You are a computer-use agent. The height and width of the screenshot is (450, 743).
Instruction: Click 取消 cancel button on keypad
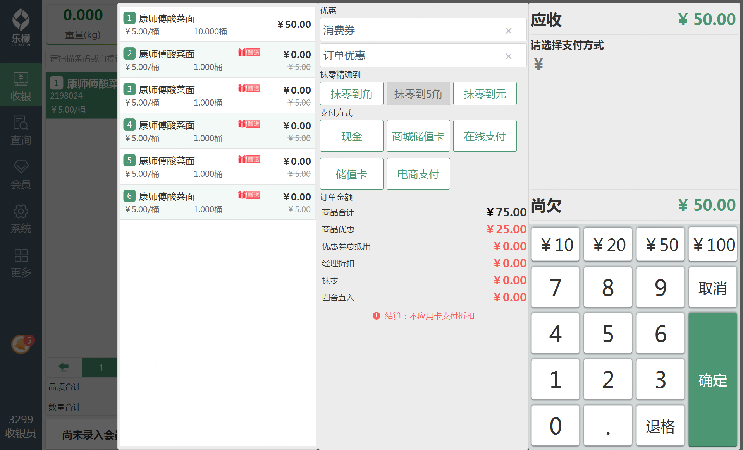click(x=713, y=287)
